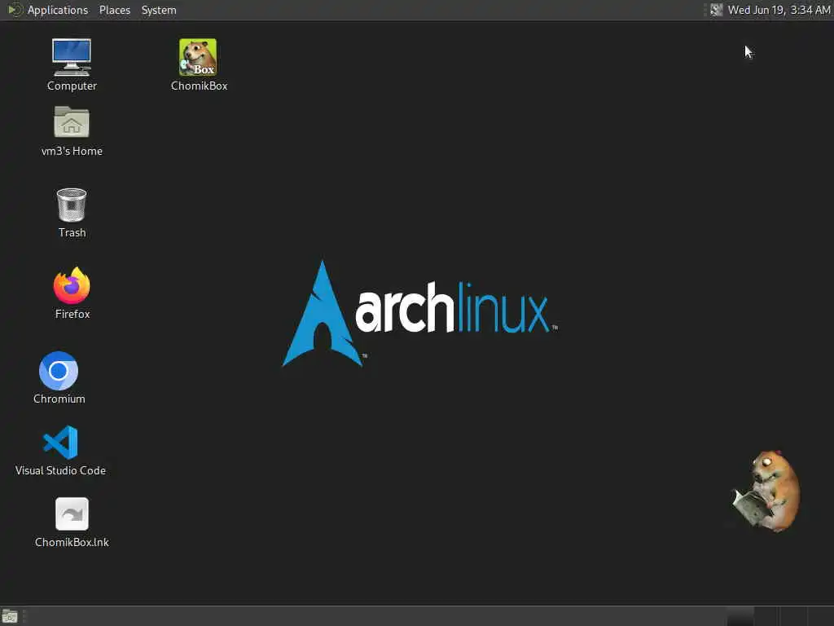
Task: Click the system tray icon beside the clock
Action: [x=716, y=10]
